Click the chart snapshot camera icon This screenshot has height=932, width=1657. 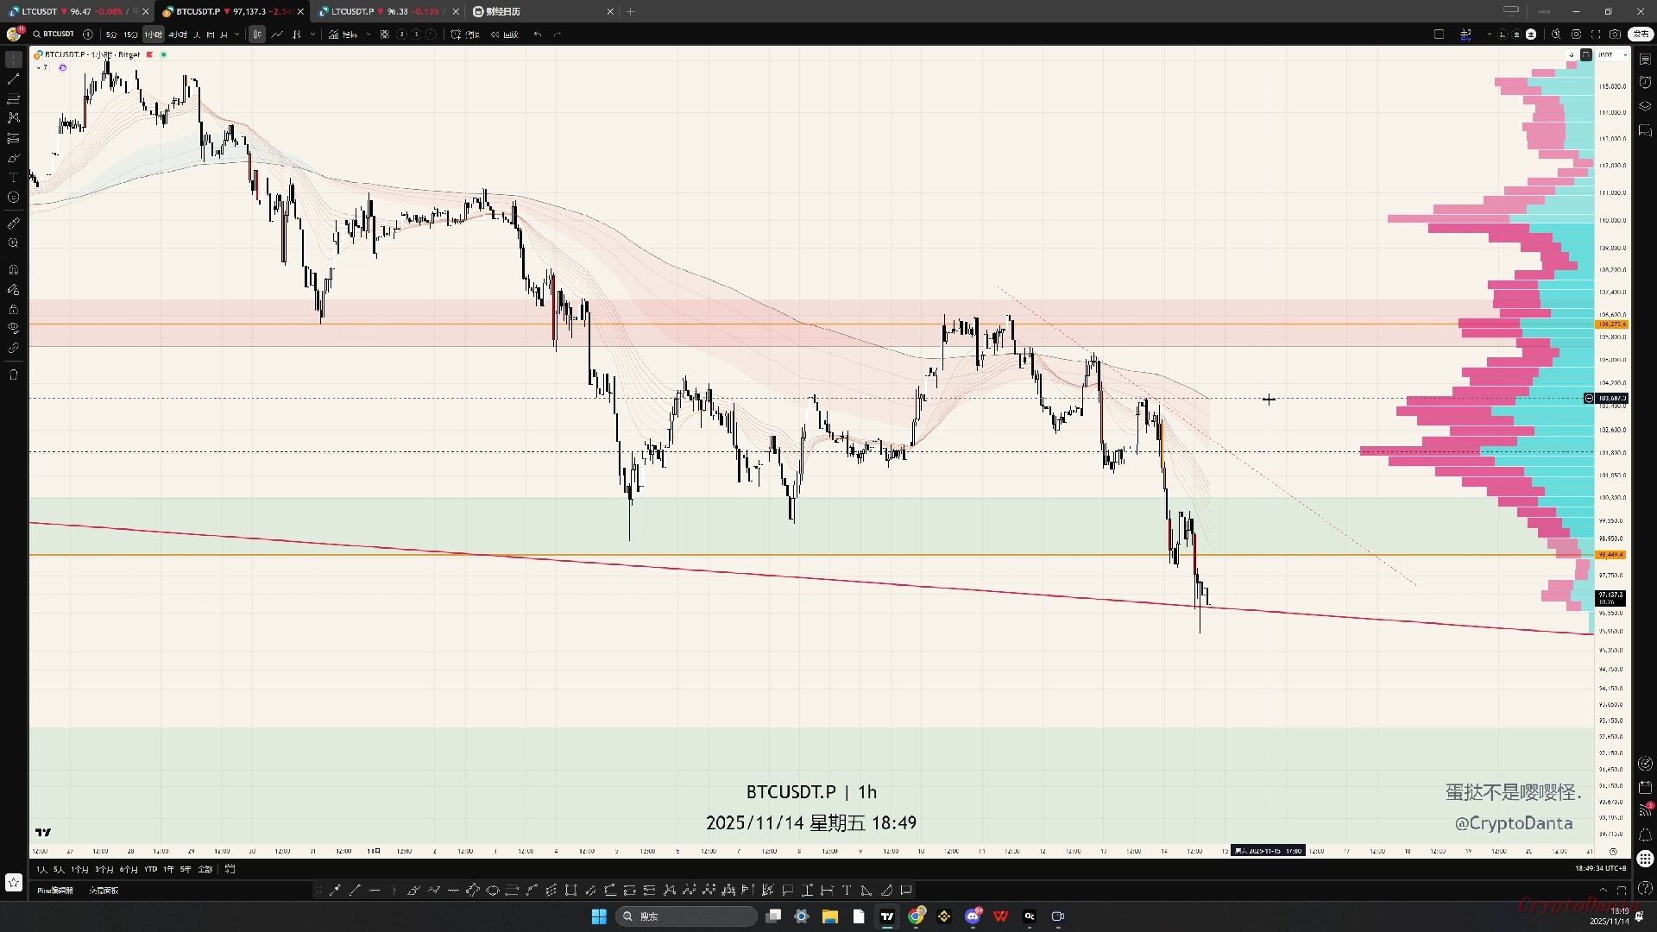coord(1615,35)
